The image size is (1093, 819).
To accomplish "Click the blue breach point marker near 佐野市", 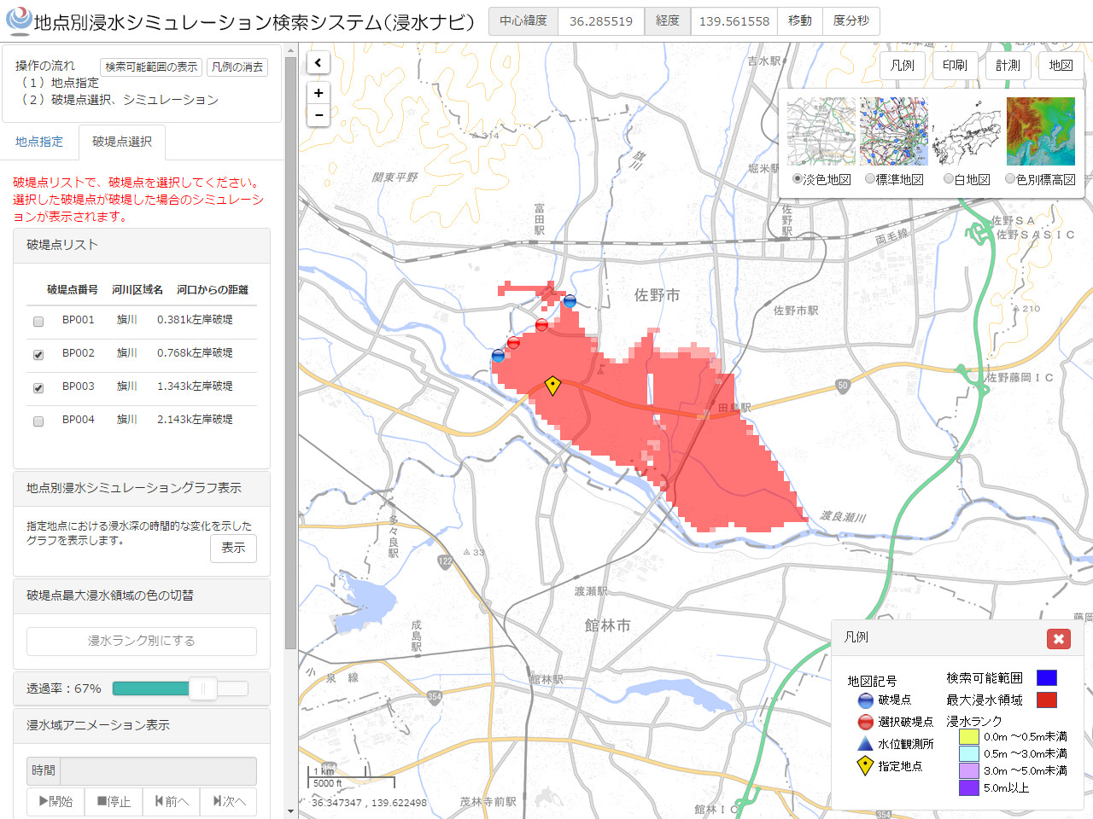I will [x=570, y=301].
